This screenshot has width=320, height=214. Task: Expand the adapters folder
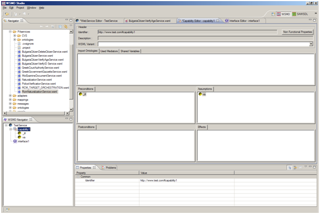point(10,95)
